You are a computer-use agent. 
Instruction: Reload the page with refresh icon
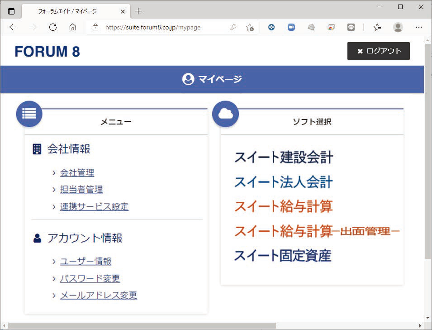click(x=53, y=27)
